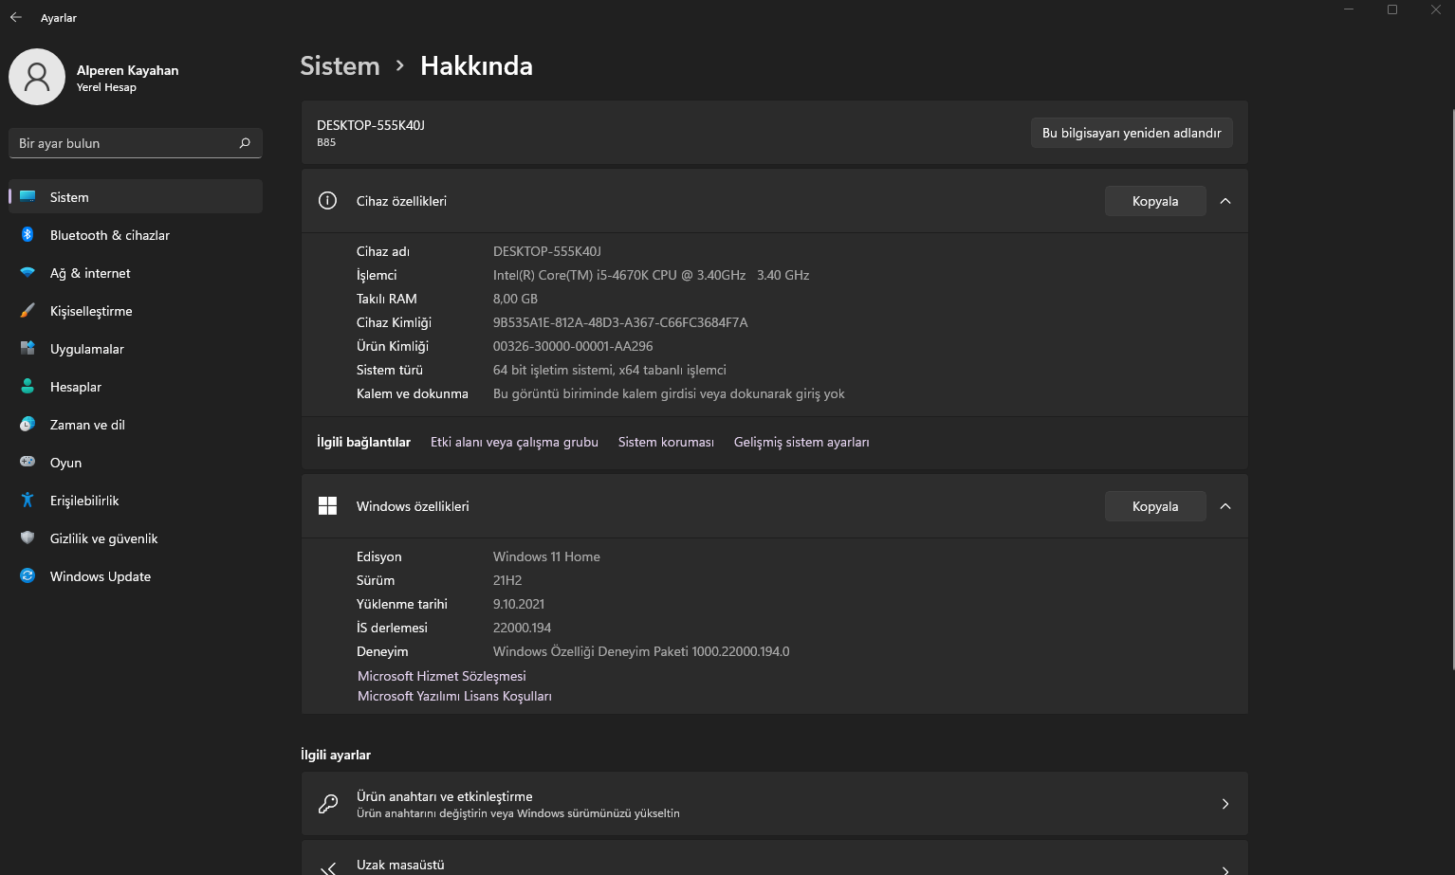Click the Bluetooth & cihazlar sidebar icon
The height and width of the screenshot is (875, 1455).
[28, 235]
